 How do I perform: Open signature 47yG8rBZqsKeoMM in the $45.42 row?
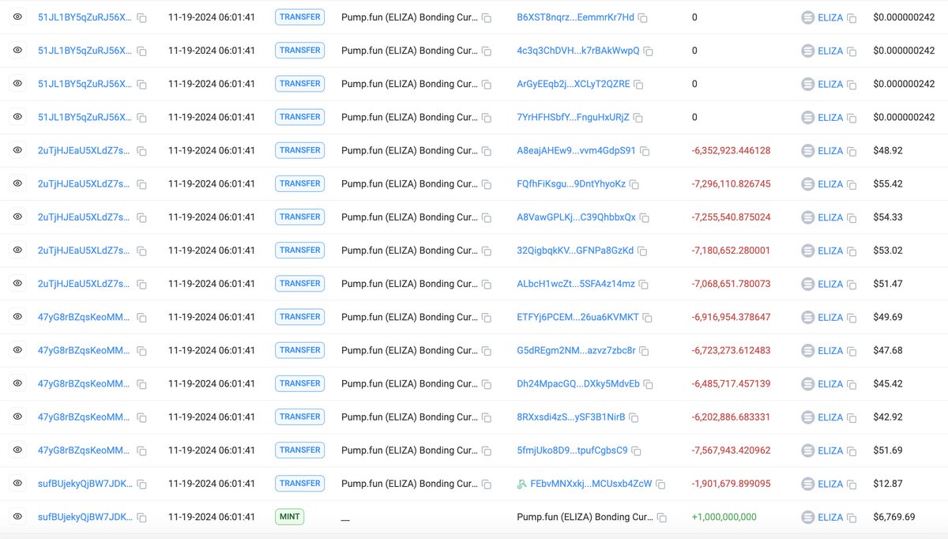point(84,383)
